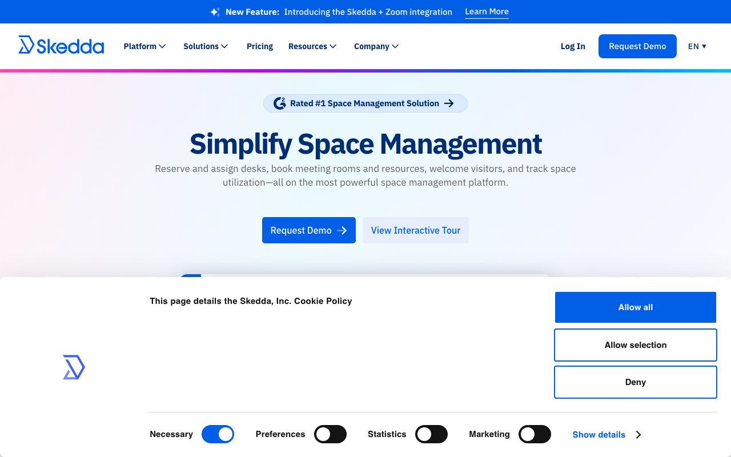Expand the Solutions dropdown menu
731x457 pixels.
pos(206,46)
